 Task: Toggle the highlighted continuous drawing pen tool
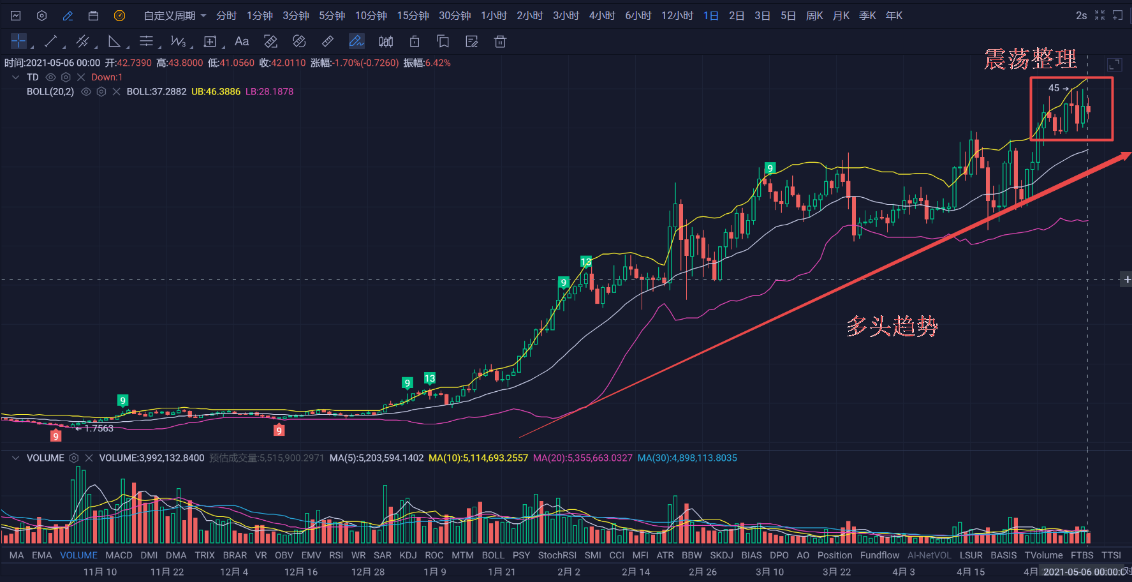tap(357, 41)
